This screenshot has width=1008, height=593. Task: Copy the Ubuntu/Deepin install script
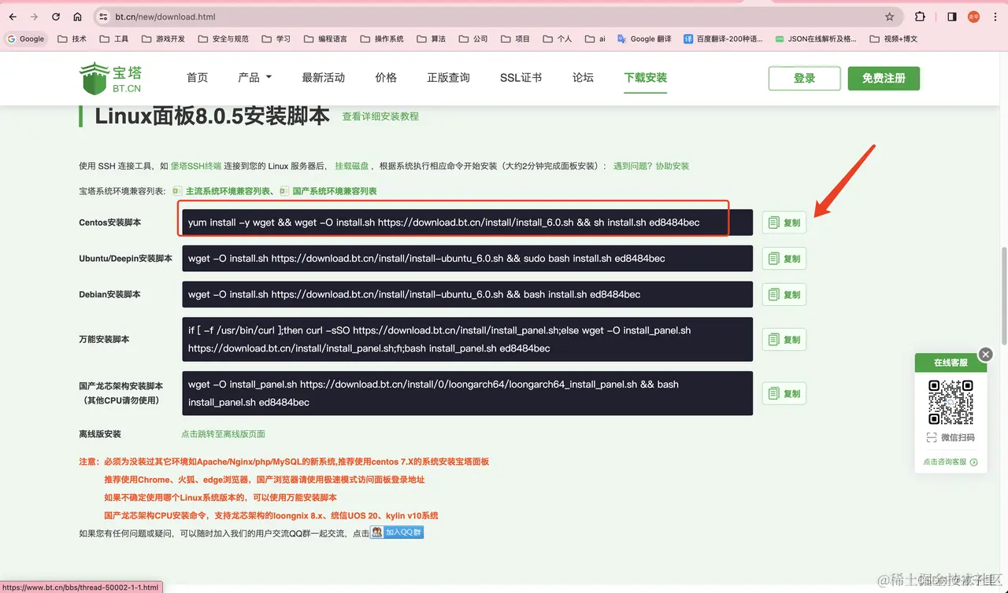tap(784, 258)
